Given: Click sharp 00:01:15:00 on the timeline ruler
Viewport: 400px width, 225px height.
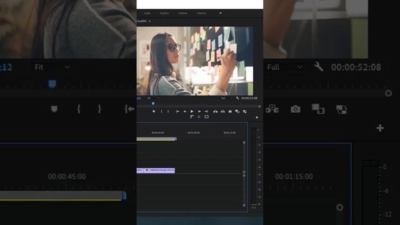Looking at the screenshot, I should (x=229, y=132).
